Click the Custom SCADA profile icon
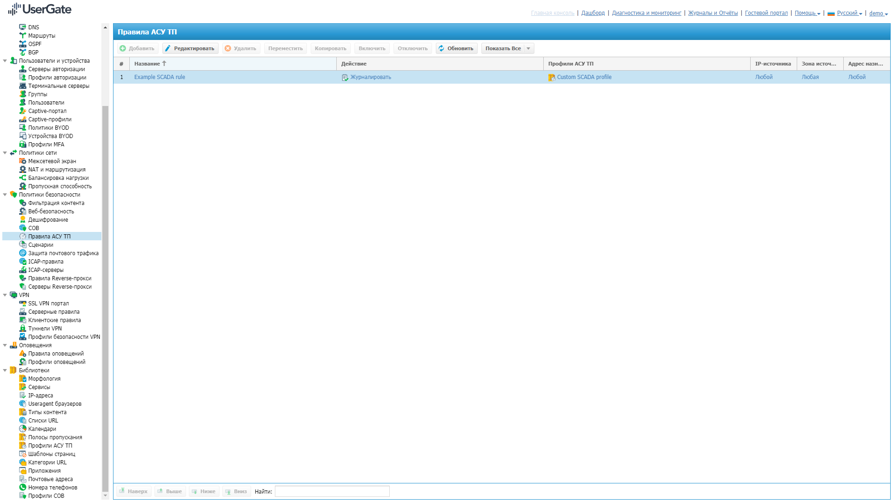The height and width of the screenshot is (502, 893). (x=552, y=78)
